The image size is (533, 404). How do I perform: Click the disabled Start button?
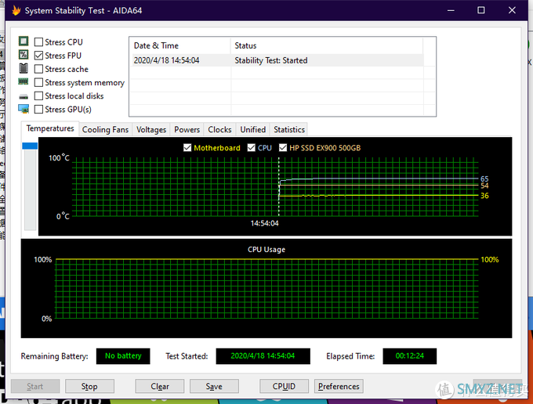click(35, 386)
